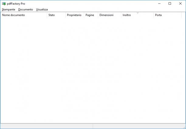Sort the queue by Stato column

(56, 15)
